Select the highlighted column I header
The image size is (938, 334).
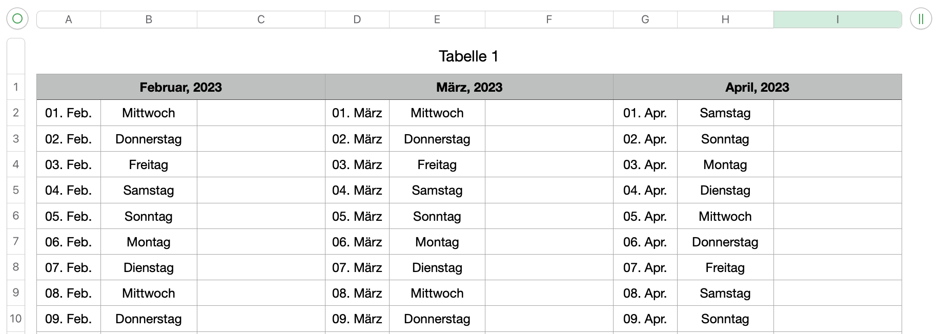click(837, 19)
